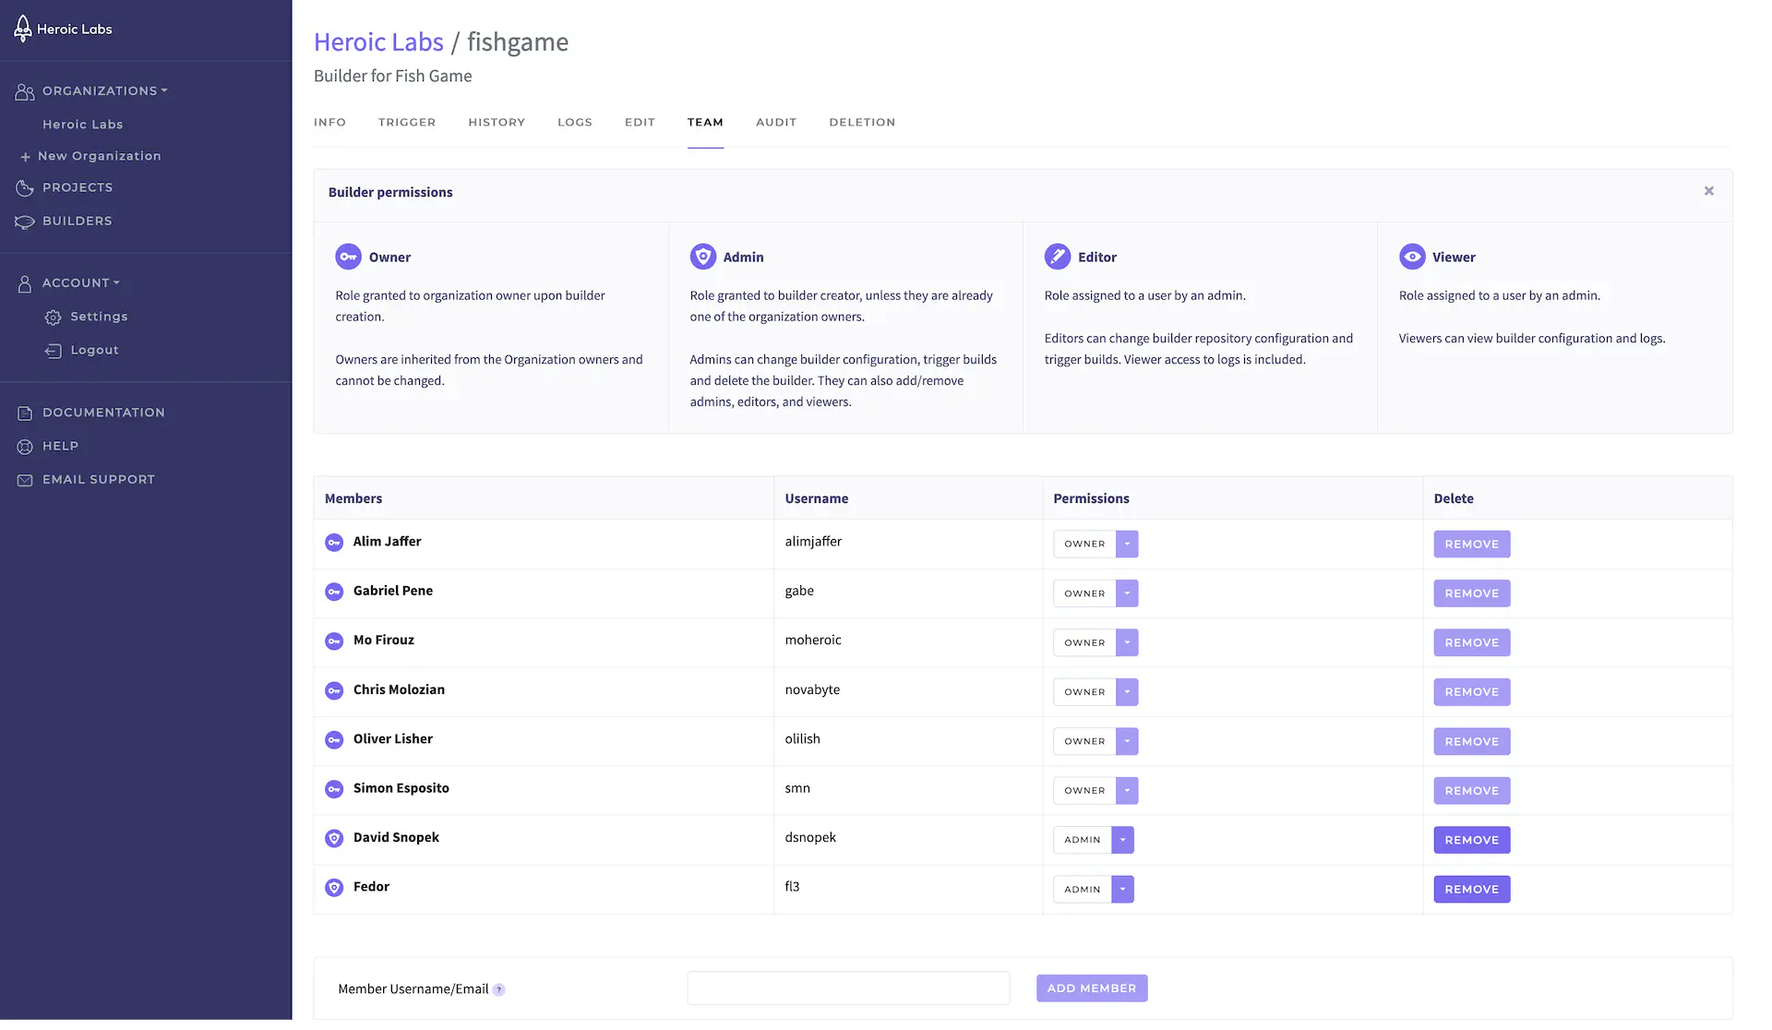Open the History tab
Viewport: 1772px width, 1030px height.
(497, 122)
